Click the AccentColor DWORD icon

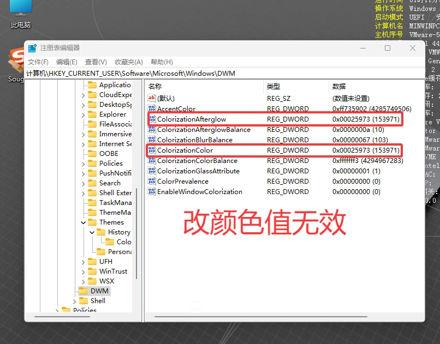tap(152, 108)
